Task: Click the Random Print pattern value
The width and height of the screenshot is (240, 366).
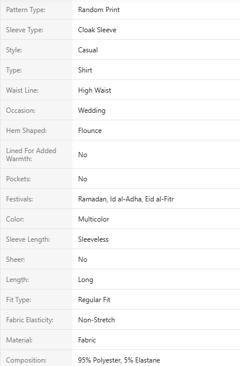Action: 99,10
